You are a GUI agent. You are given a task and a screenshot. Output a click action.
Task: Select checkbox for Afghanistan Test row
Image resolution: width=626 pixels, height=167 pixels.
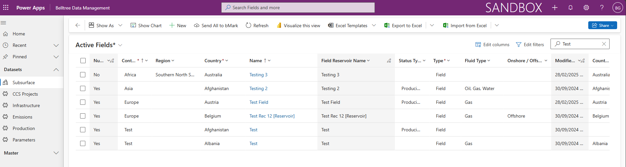pyautogui.click(x=83, y=130)
